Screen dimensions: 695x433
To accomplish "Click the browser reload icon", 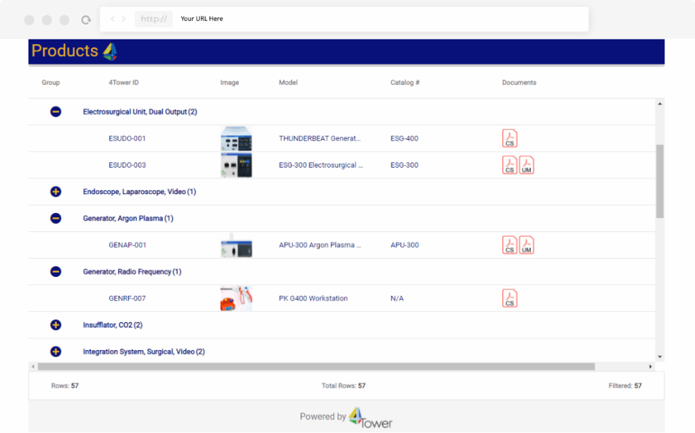I will [86, 20].
